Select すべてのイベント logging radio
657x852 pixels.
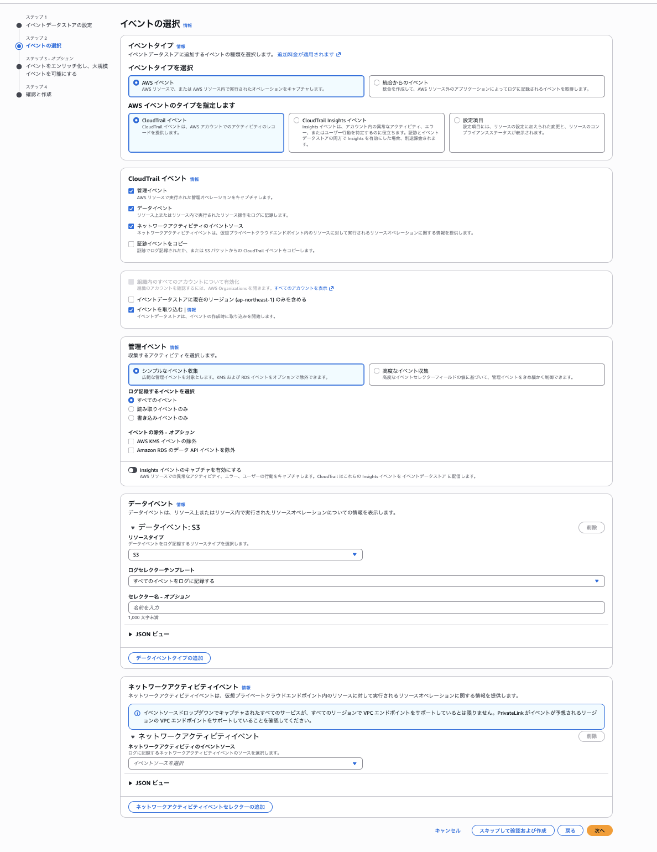point(131,400)
